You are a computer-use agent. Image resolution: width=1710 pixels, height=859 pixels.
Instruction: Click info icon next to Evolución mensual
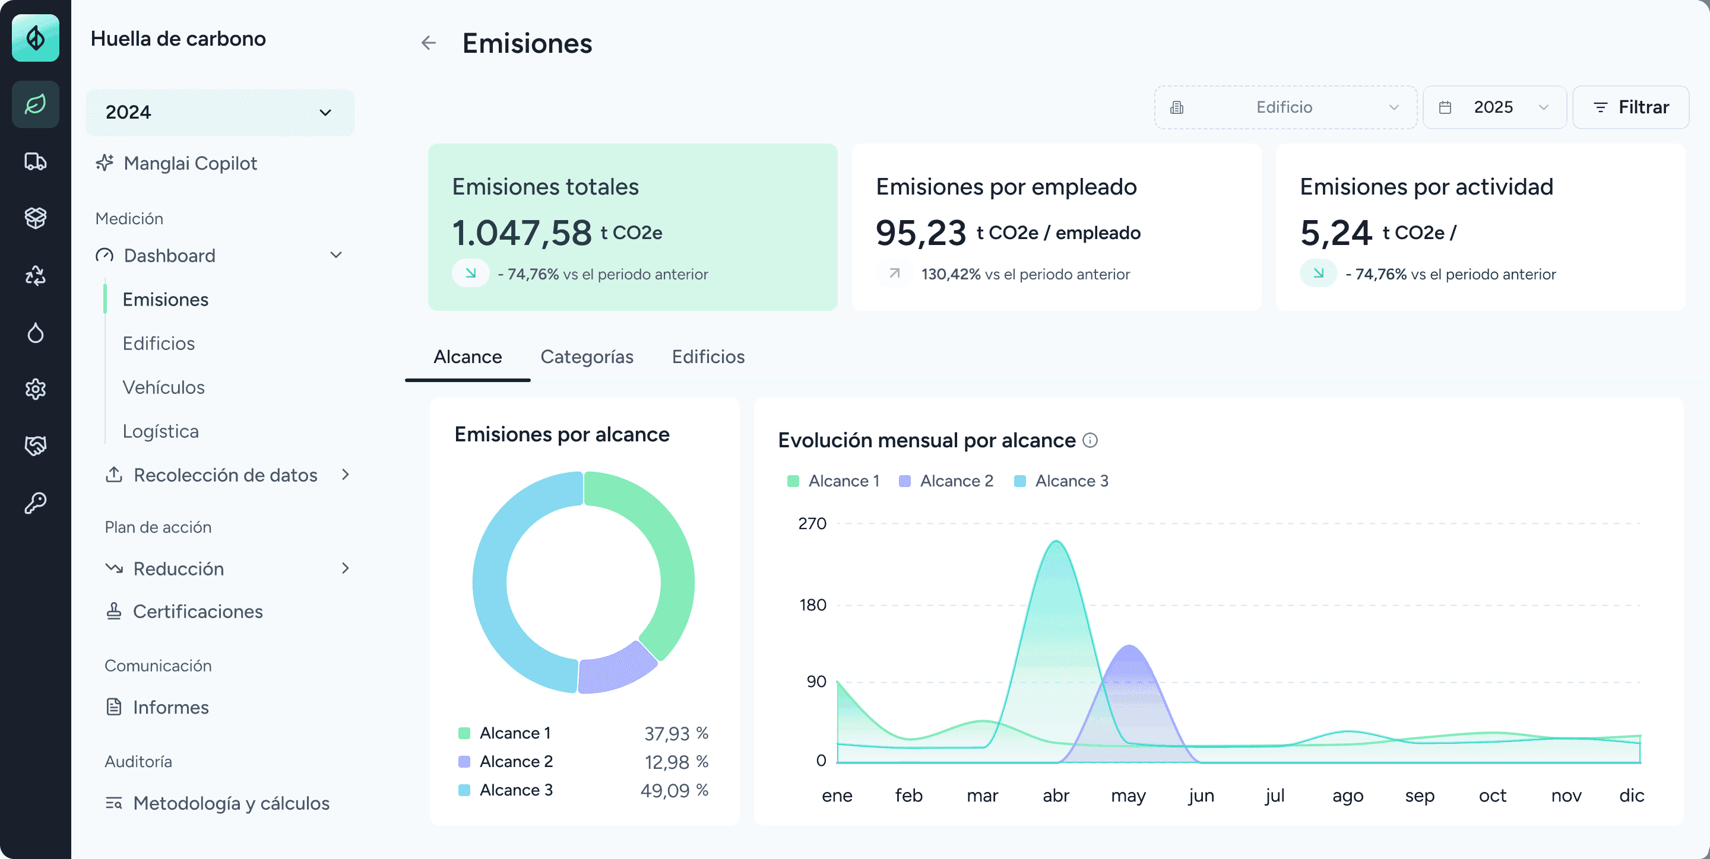coord(1090,440)
